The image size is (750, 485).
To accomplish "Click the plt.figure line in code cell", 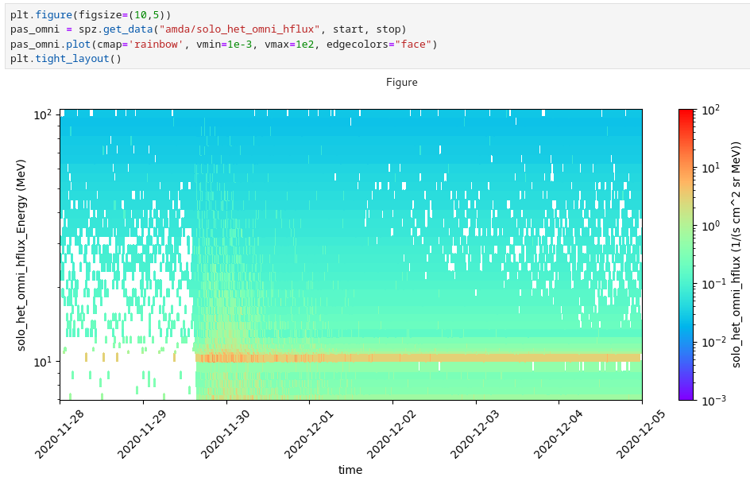I will (90, 15).
